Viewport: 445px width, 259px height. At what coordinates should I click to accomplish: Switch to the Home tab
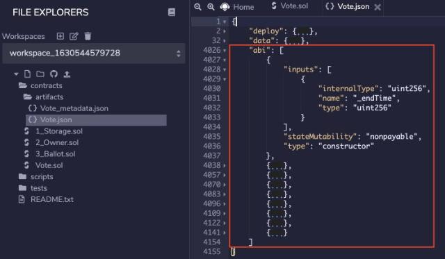(x=237, y=7)
